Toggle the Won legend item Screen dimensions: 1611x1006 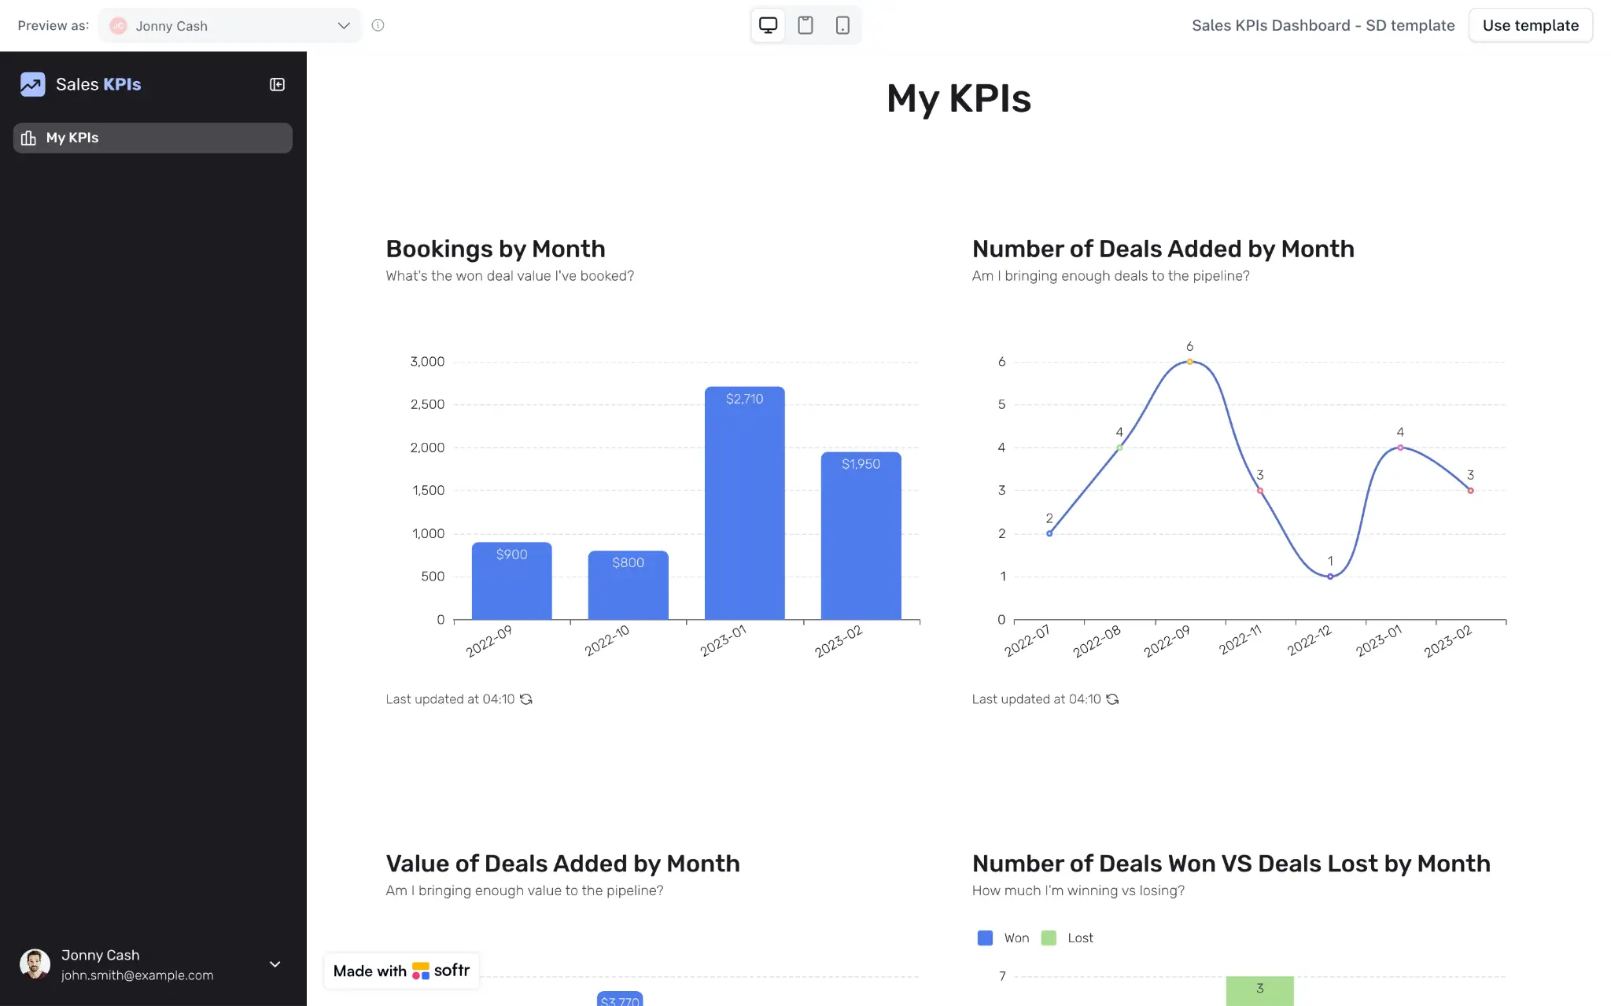(x=1004, y=938)
